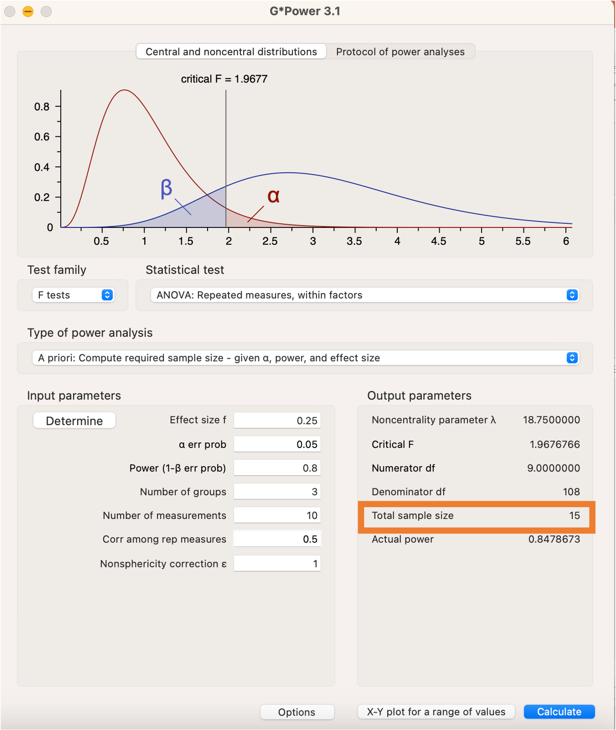Screen dimensions: 616x730
Task: Click the yellow minimize window button
Action: tap(28, 11)
